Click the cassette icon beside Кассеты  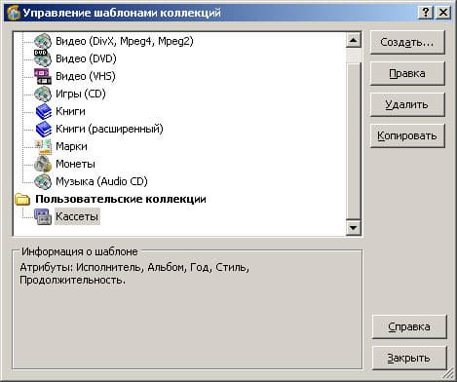click(x=43, y=216)
